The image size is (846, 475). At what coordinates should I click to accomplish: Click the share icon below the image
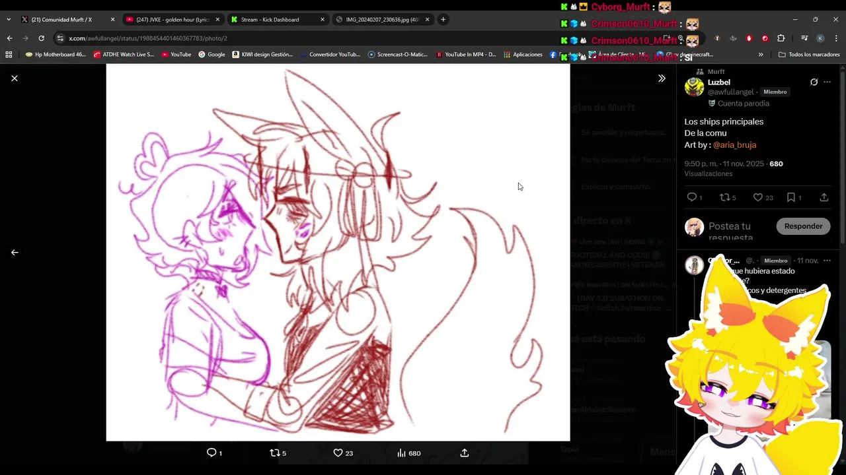click(x=465, y=453)
